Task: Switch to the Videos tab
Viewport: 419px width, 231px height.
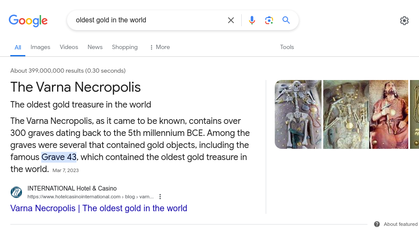Action: coord(69,47)
